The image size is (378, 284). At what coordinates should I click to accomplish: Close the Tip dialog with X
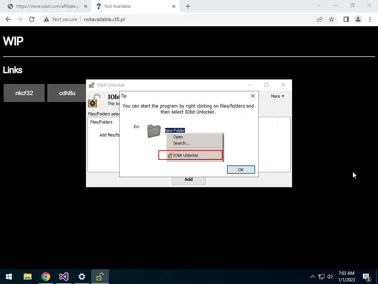(x=252, y=96)
